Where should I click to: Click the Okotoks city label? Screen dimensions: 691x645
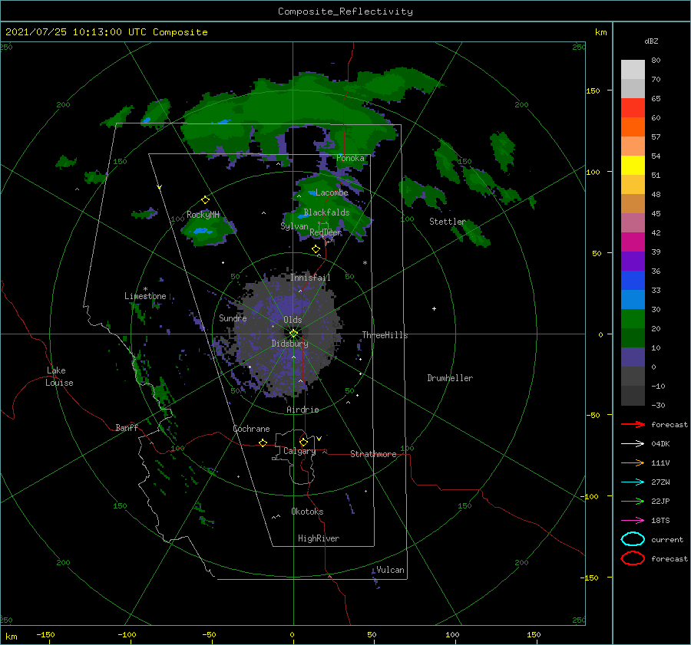coord(307,512)
